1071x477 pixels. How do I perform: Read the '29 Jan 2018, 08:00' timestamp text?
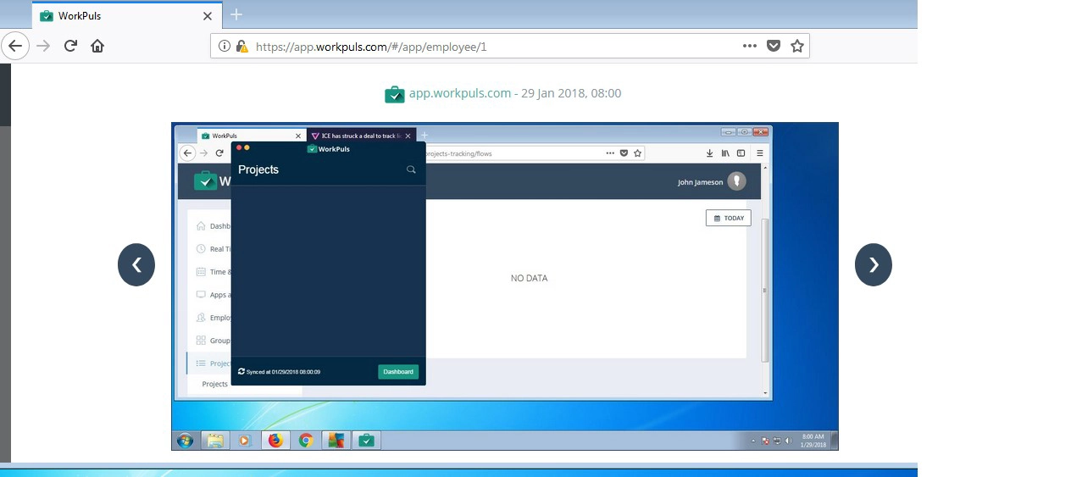tap(571, 93)
